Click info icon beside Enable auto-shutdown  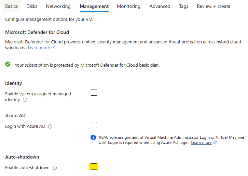[x=55, y=168]
